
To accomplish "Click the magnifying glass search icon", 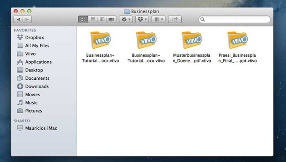I will 202,19.
